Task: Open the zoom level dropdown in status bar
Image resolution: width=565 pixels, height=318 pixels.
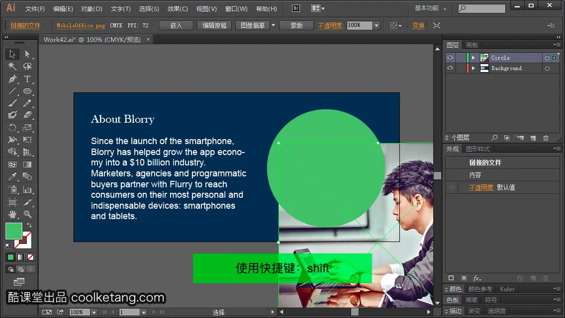Action: click(x=94, y=312)
